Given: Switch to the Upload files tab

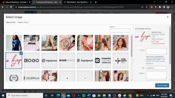Looking at the screenshot, I should (x=10, y=22).
